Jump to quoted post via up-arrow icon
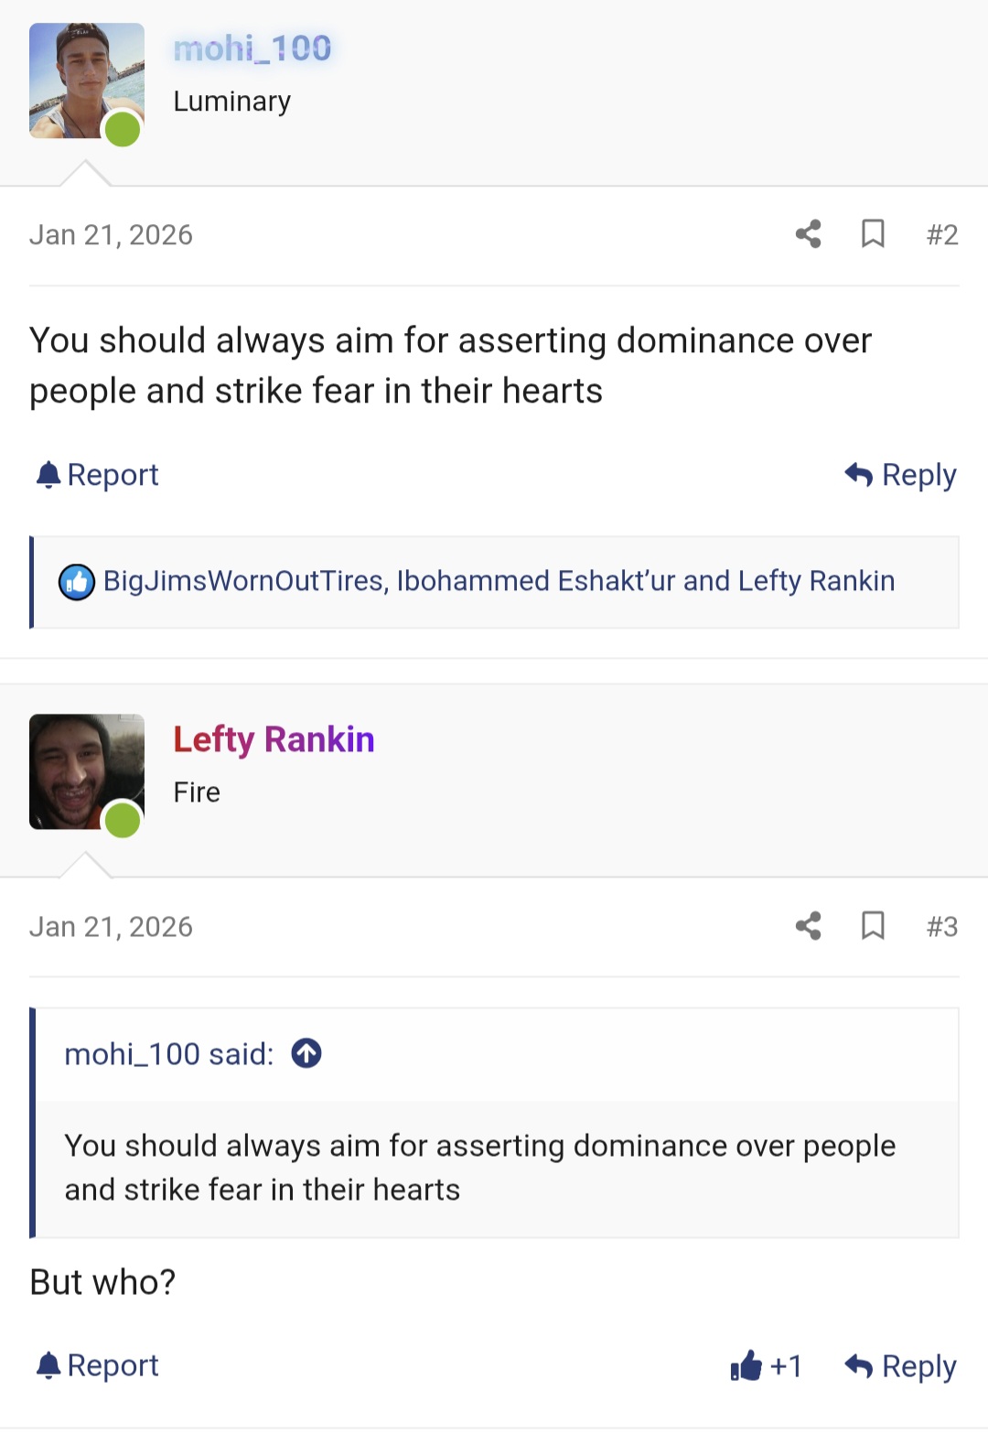This screenshot has width=988, height=1433. [306, 1053]
